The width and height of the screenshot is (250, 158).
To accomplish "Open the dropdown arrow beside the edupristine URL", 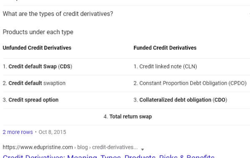I will point(142,149).
